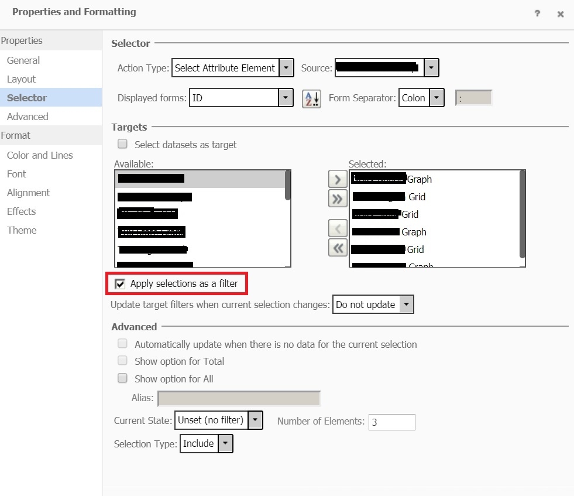Expand the Source dropdown
The image size is (574, 496).
pyautogui.click(x=431, y=68)
